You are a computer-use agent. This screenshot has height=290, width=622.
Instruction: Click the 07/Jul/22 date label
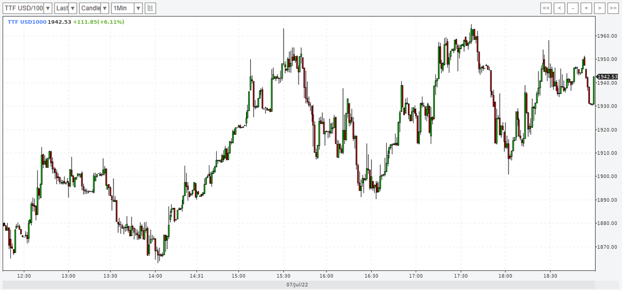click(297, 285)
